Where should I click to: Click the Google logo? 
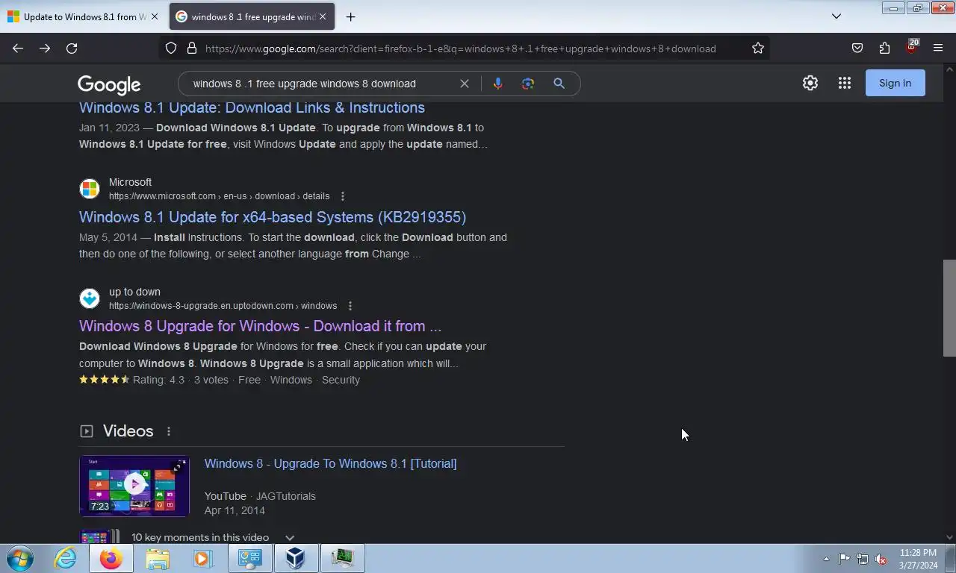click(109, 84)
